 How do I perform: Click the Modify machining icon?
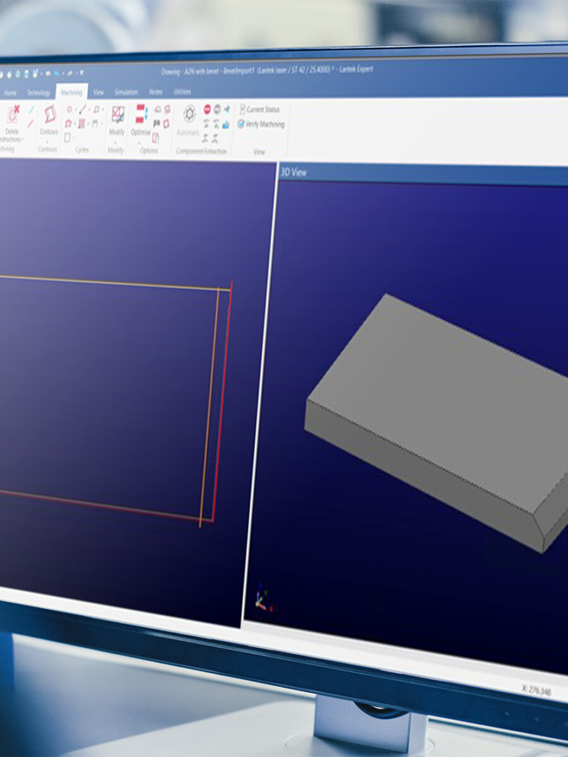[117, 114]
